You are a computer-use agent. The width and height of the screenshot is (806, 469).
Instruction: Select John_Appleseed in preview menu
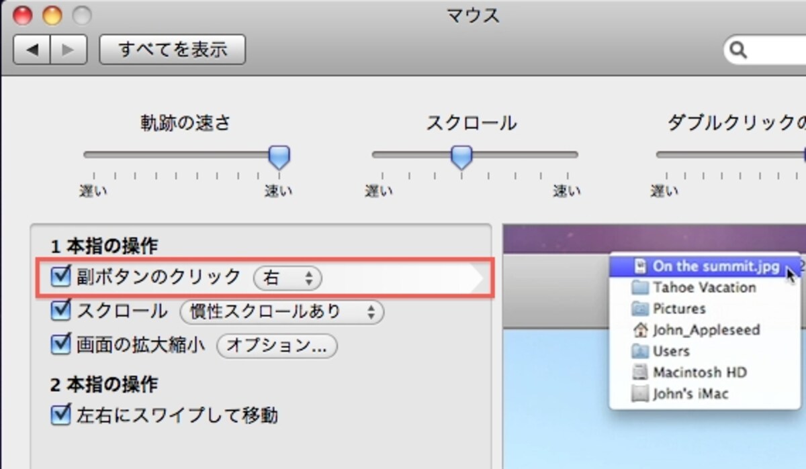pos(704,330)
